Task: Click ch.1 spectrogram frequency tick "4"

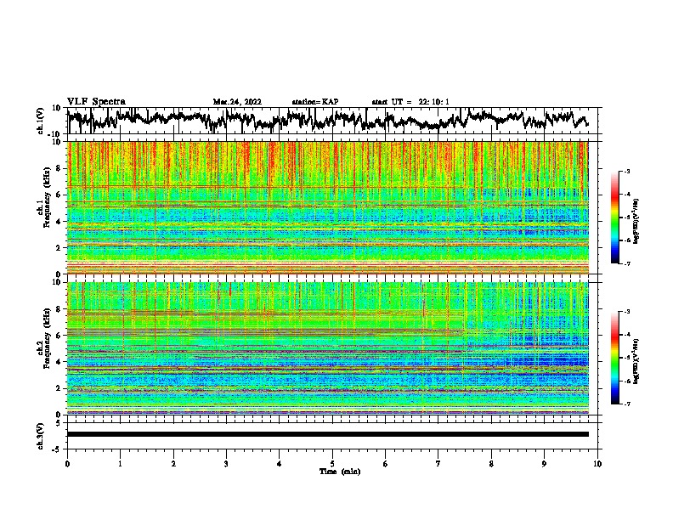Action: coord(60,222)
